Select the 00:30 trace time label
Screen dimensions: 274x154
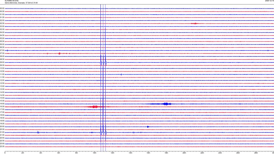click(2, 11)
